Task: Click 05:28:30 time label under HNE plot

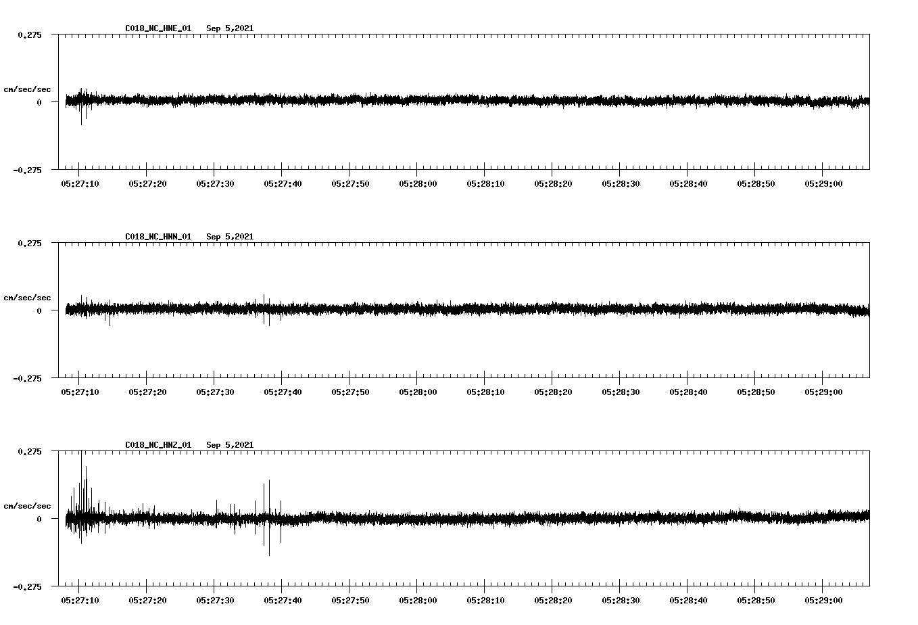Action: (621, 183)
